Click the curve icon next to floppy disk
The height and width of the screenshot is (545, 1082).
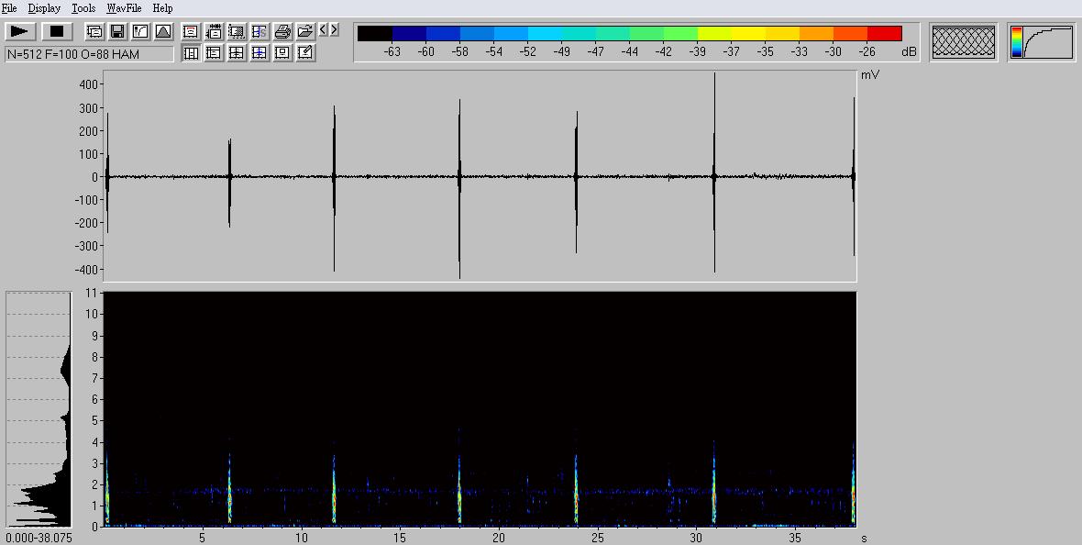coord(140,31)
